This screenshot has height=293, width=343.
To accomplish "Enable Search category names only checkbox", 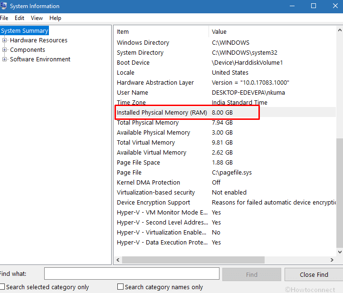I will [120, 287].
